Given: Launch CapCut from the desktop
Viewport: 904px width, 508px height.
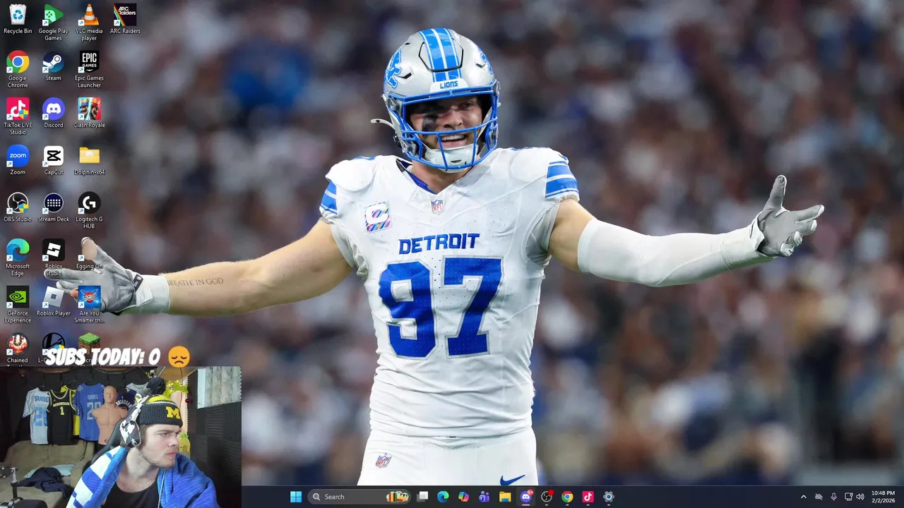Looking at the screenshot, I should (x=53, y=160).
